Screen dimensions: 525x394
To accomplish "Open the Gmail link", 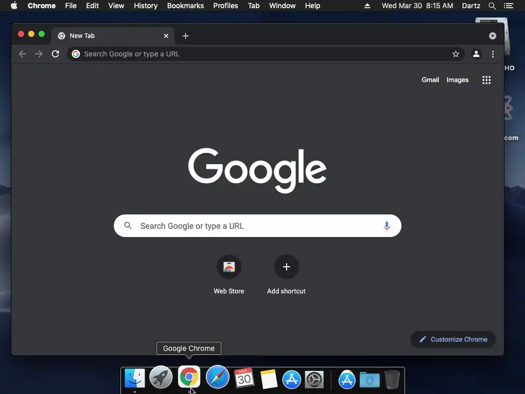I will click(x=430, y=80).
